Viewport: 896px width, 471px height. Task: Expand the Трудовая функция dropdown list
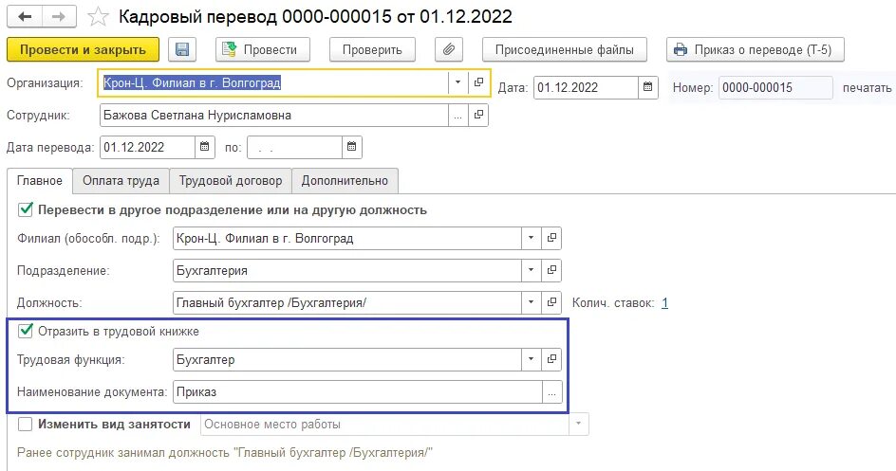531,359
